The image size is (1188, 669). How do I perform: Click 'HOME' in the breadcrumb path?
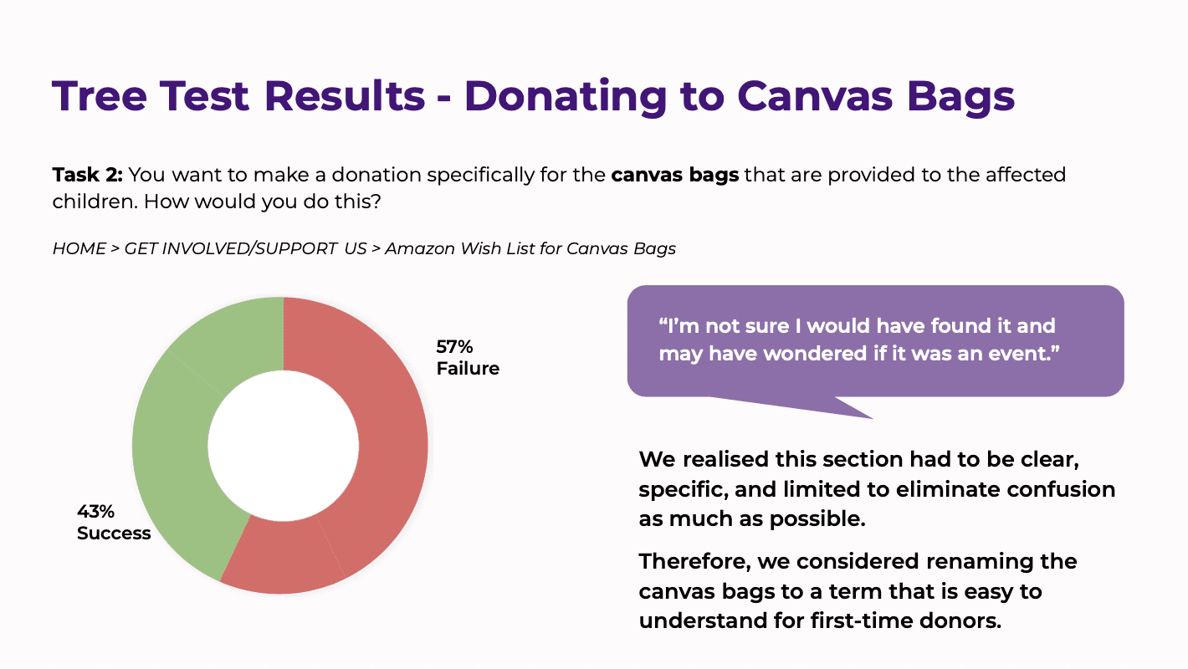coord(79,248)
